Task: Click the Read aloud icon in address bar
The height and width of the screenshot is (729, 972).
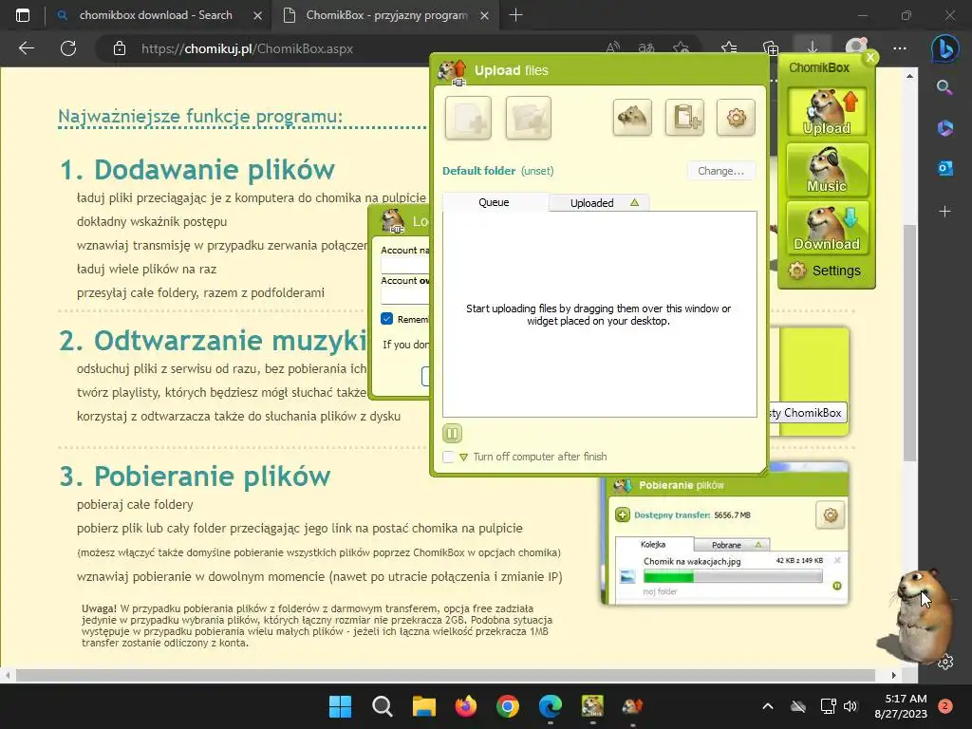Action: tap(612, 48)
